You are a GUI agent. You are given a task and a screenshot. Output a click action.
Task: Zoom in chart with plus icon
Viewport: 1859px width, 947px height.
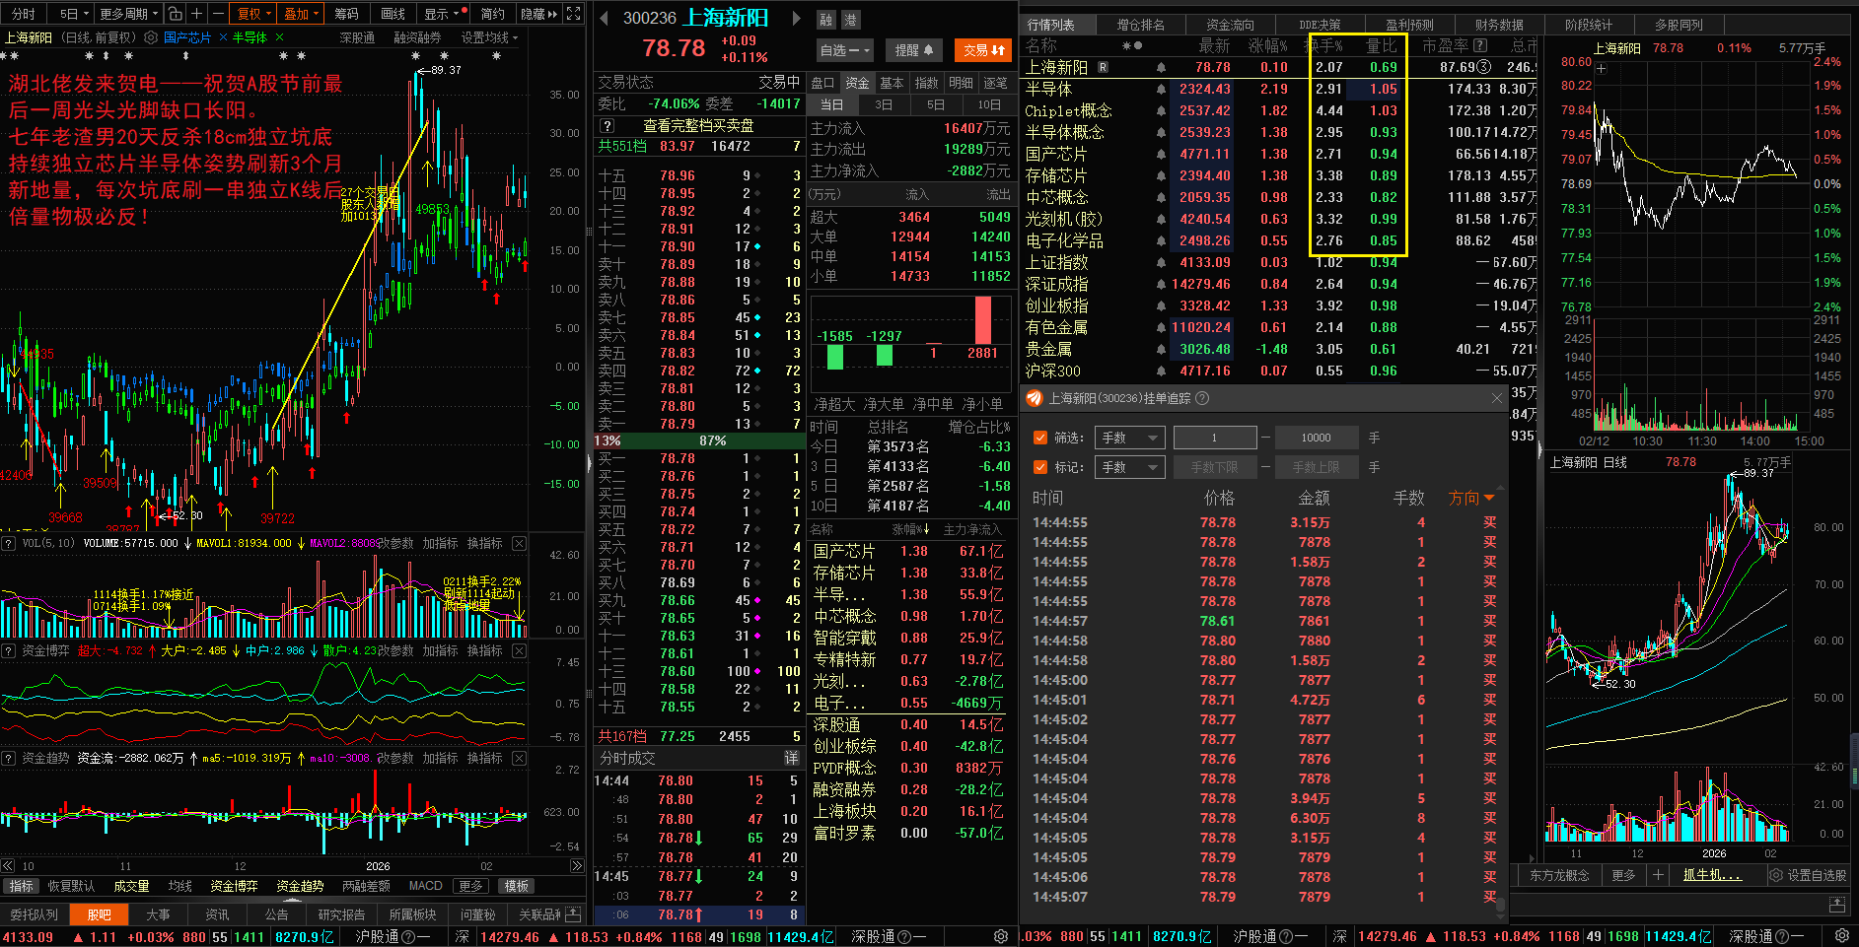[x=196, y=14]
